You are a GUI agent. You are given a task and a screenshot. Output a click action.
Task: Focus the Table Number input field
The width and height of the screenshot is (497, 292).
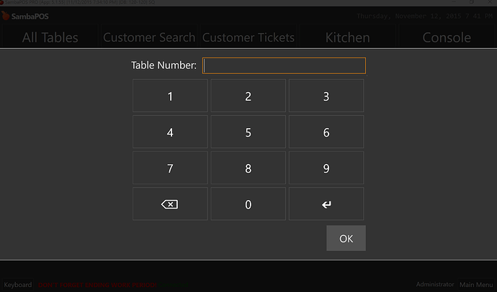tap(284, 65)
